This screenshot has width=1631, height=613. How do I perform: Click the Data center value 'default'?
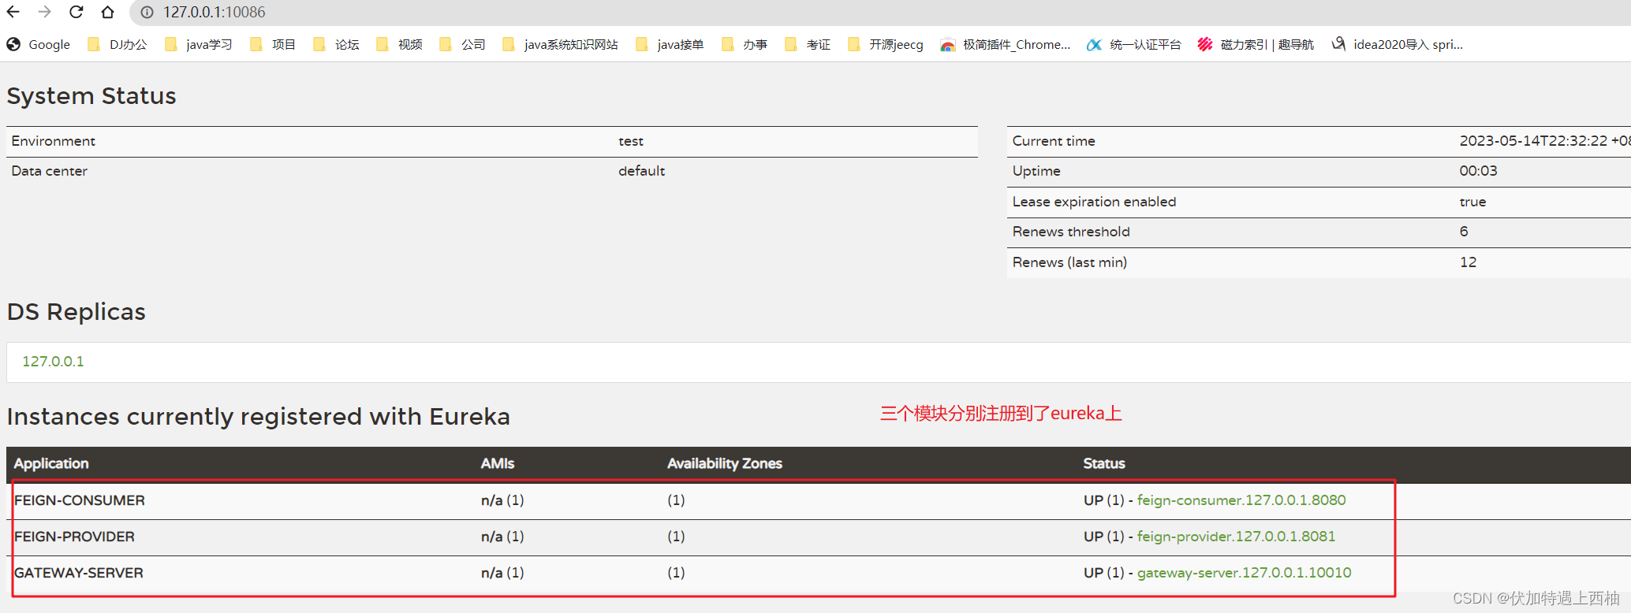641,171
